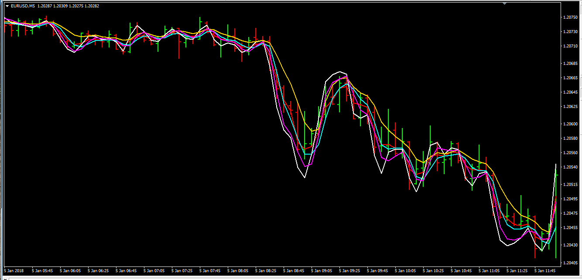Click the close price value 1.20282
Image resolution: width=582 pixels, height=280 pixels.
pyautogui.click(x=92, y=6)
